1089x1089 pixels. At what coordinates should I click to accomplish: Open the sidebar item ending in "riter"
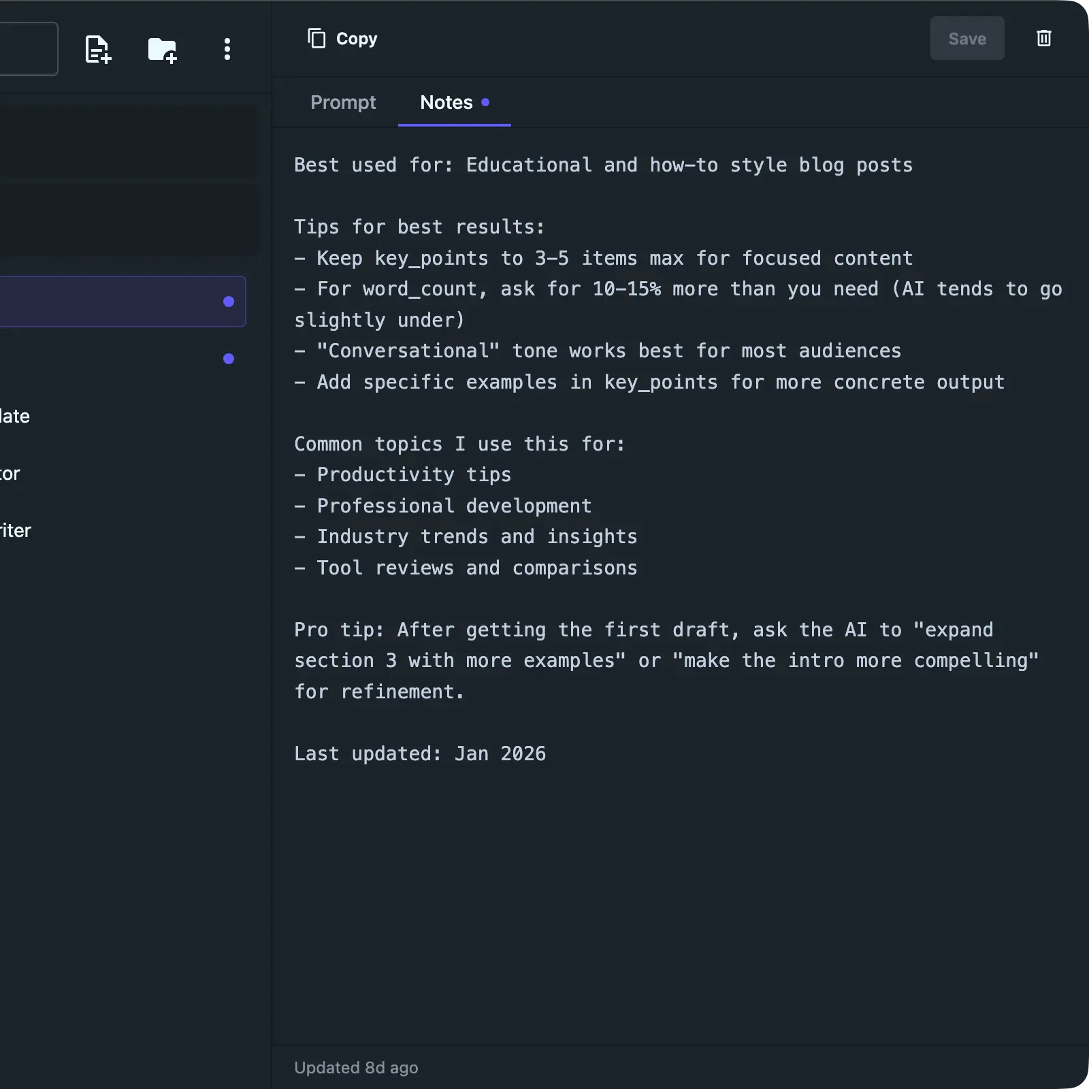[16, 531]
